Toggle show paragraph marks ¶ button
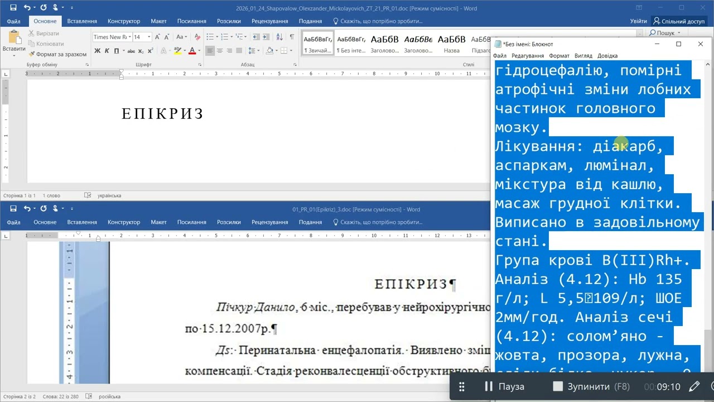The width and height of the screenshot is (714, 402). click(291, 37)
